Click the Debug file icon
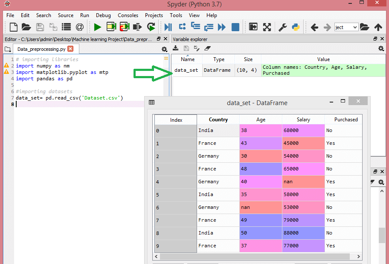389x264 pixels. click(x=168, y=27)
